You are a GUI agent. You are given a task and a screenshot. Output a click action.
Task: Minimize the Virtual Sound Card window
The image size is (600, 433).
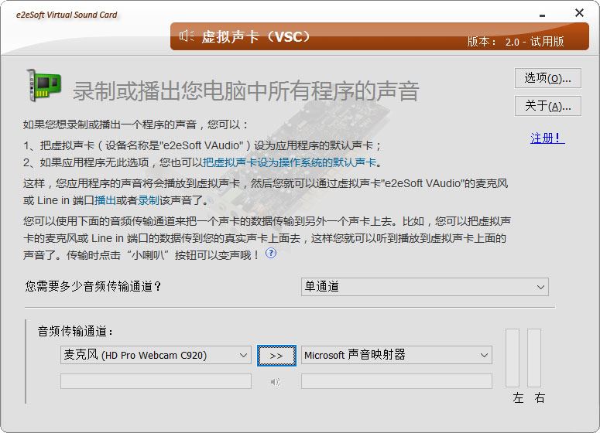click(542, 15)
